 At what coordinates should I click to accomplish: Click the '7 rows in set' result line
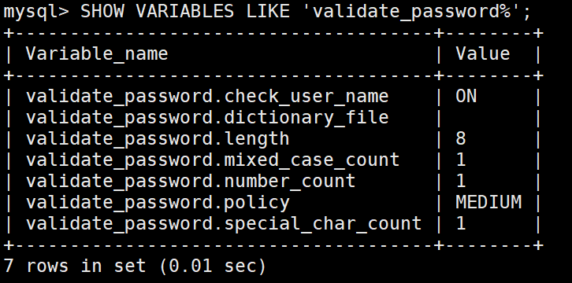tap(135, 266)
